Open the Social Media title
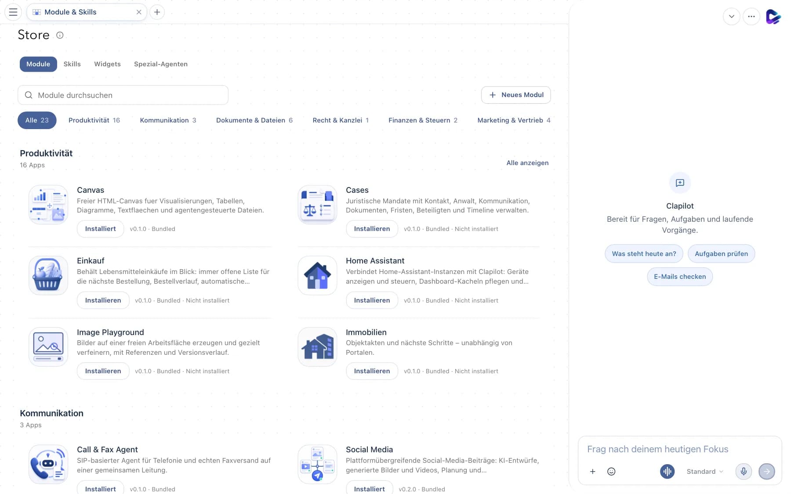Viewport: 791px width, 494px height. (x=369, y=450)
